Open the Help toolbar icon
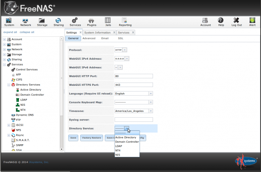261x172 pixels. pyautogui.click(x=221, y=22)
